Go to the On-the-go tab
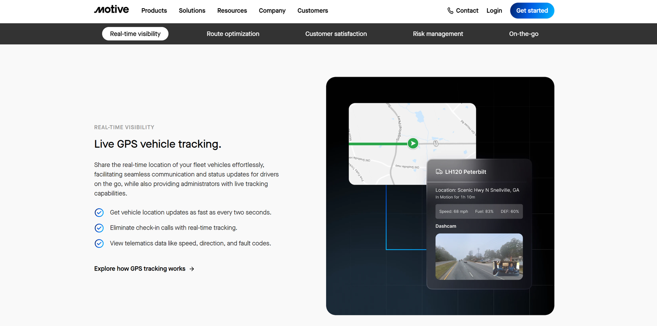This screenshot has width=657, height=326. click(x=524, y=34)
